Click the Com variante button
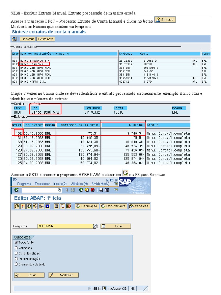Screen dimensions: 221x295 (x=113, y=206)
